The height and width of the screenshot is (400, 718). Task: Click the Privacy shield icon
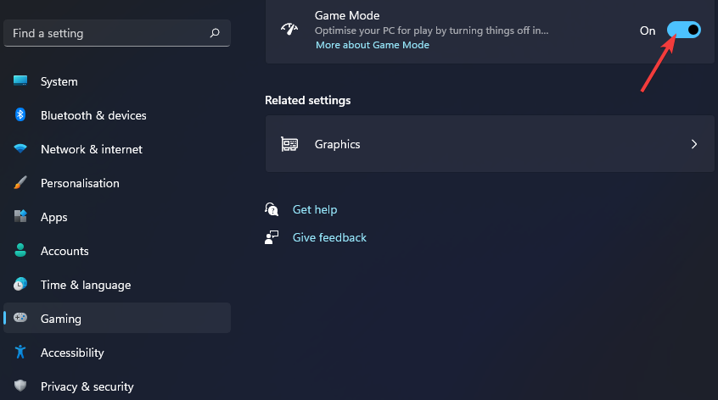(20, 386)
